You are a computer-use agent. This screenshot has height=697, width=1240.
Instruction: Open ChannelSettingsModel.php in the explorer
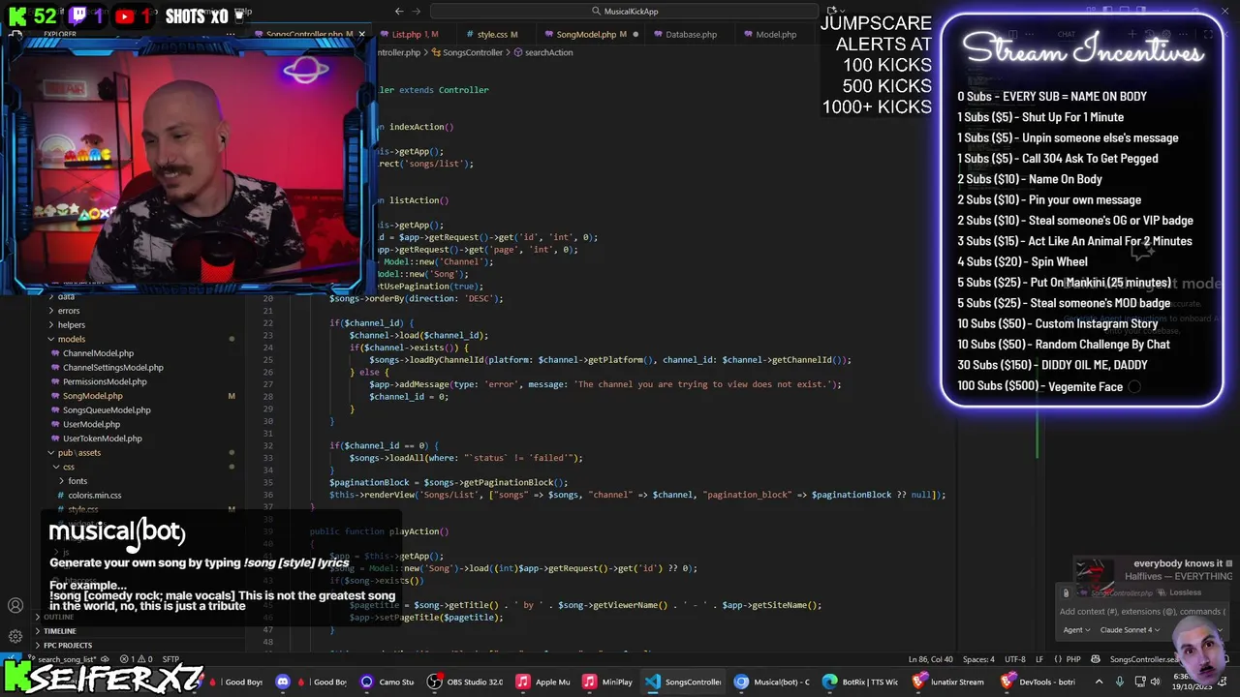[113, 368]
